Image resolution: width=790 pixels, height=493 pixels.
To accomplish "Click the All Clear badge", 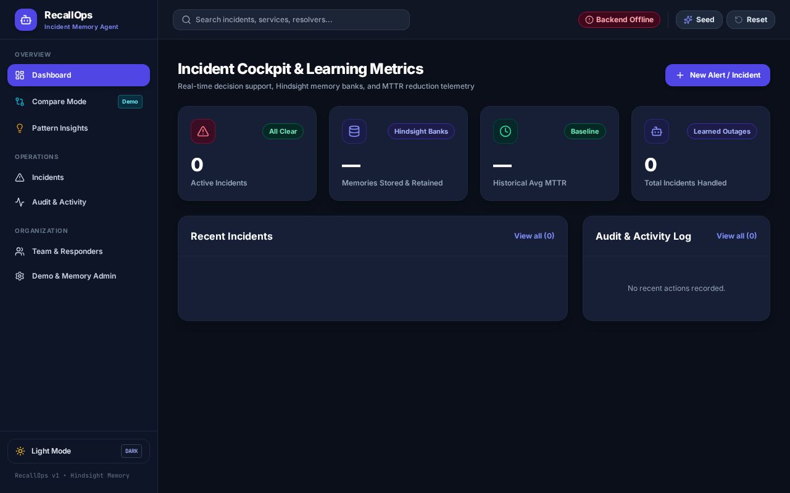I will (x=283, y=131).
